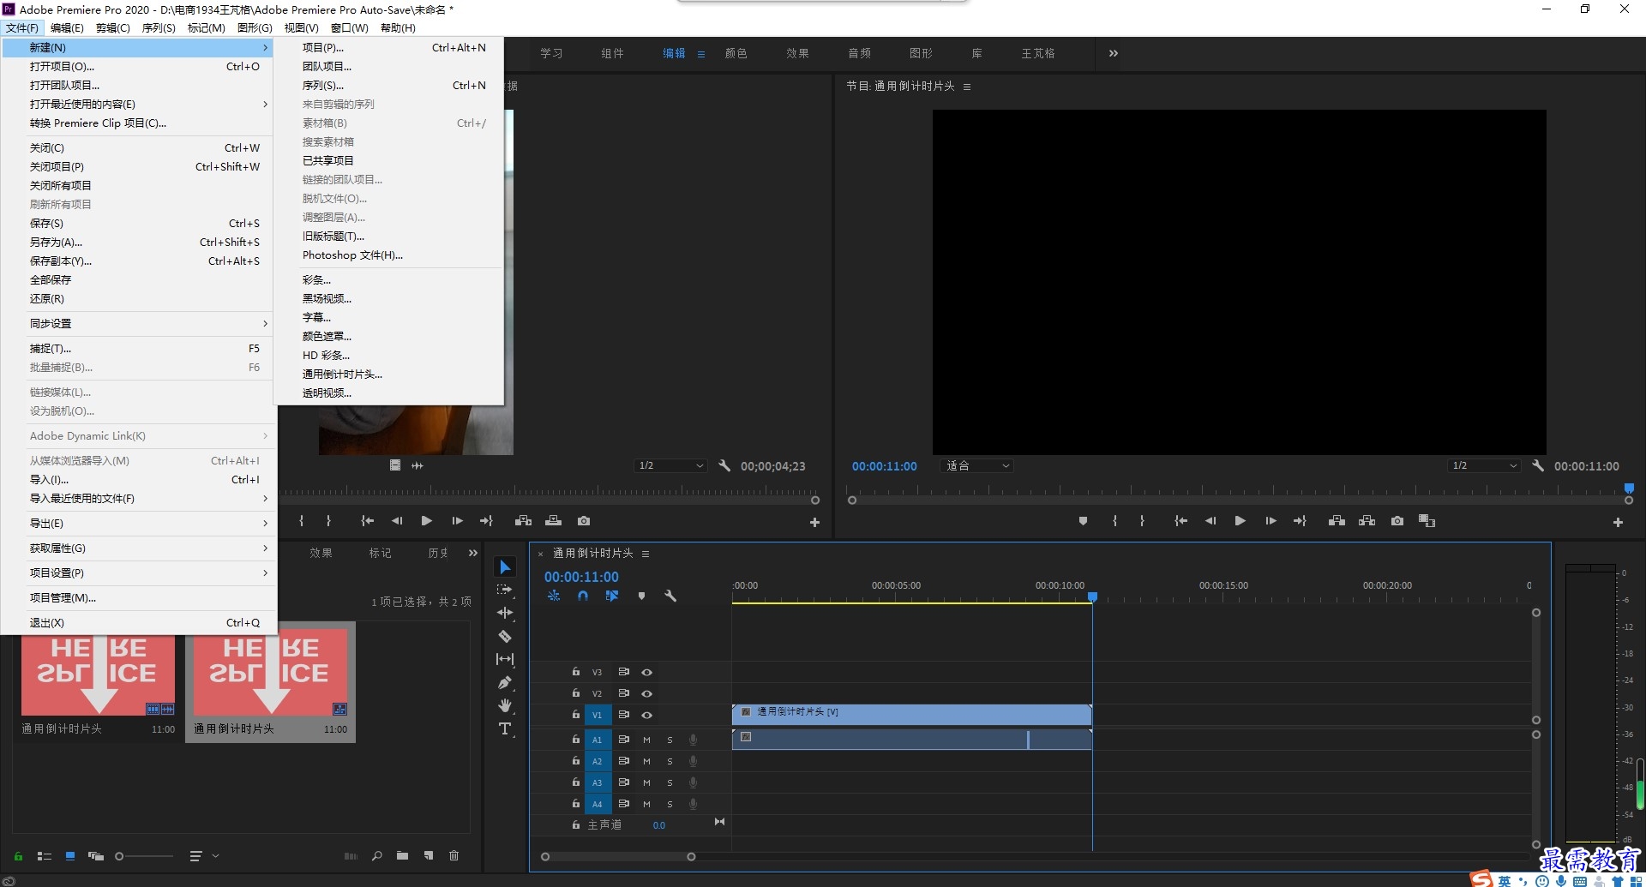
Task: Click Extract button in program monitor
Action: tap(1367, 521)
